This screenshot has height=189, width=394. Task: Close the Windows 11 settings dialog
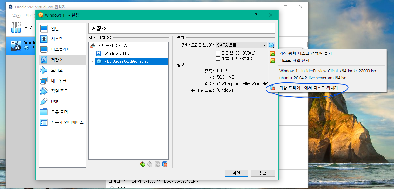[271, 15]
